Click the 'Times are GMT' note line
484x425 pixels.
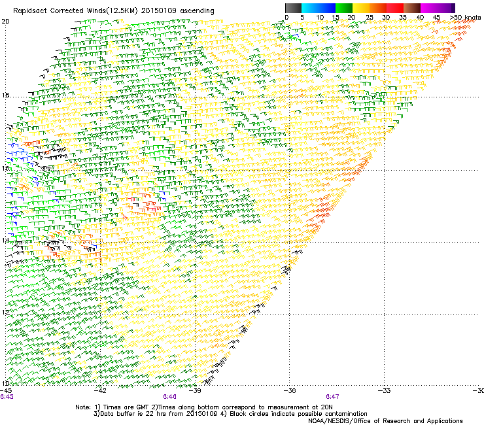click(x=204, y=407)
